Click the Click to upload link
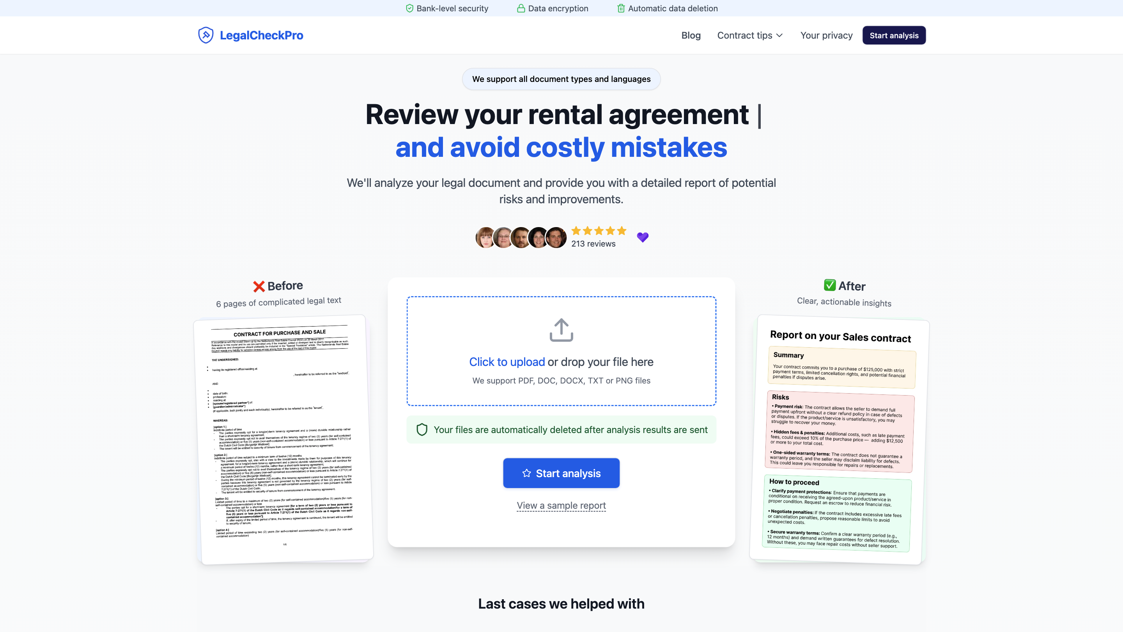This screenshot has height=632, width=1123. [507, 362]
